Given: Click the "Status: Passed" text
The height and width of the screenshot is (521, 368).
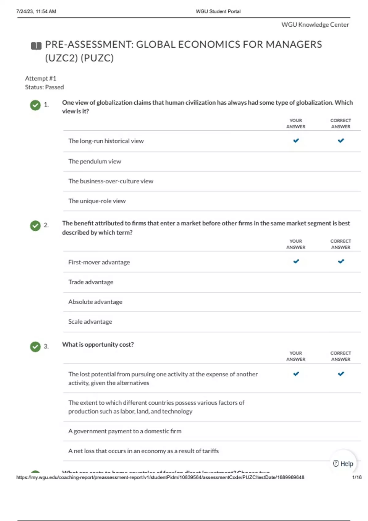Looking at the screenshot, I should (x=44, y=87).
